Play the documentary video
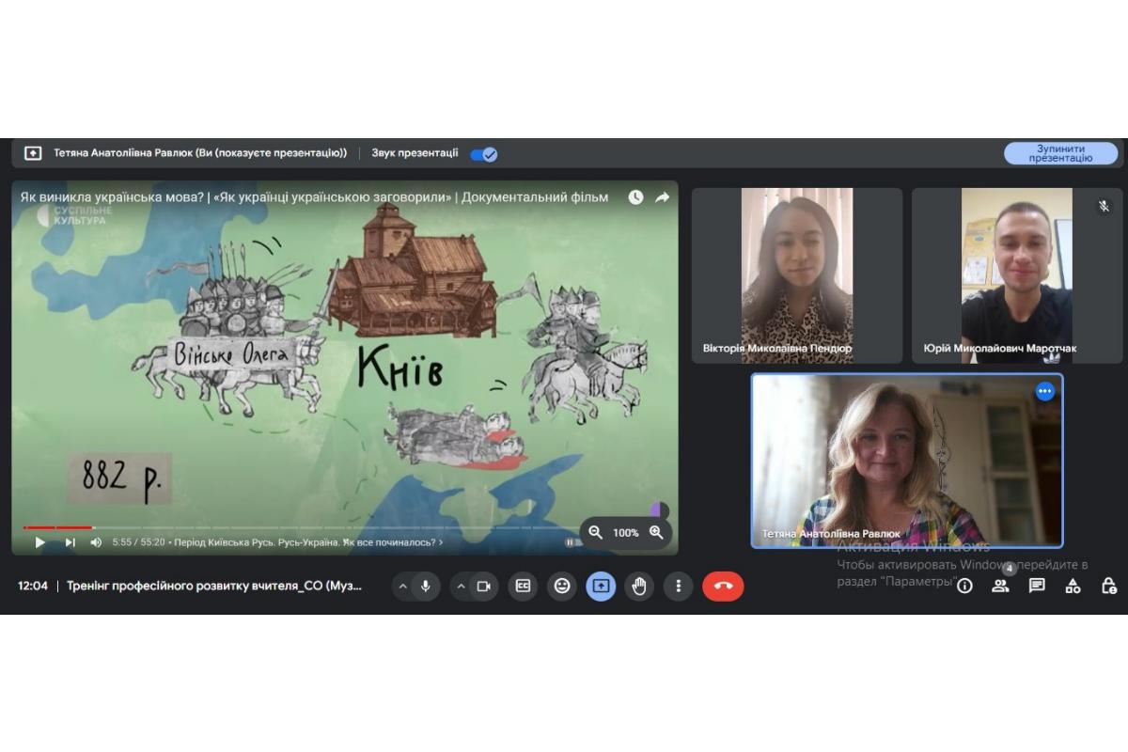This screenshot has height=752, width=1128. (x=39, y=542)
